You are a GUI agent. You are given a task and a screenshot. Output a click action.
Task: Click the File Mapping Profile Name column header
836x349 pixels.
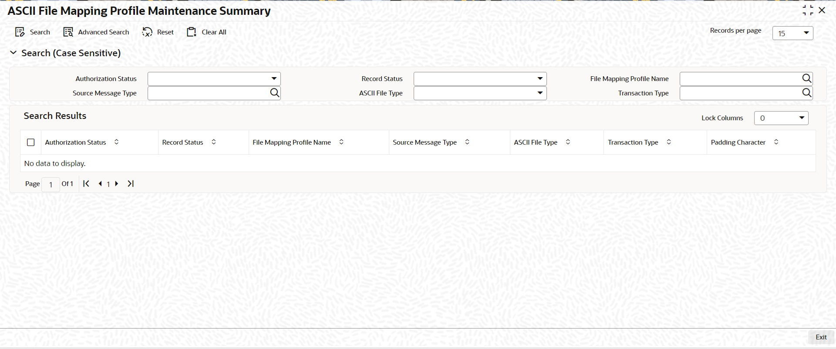tap(292, 142)
